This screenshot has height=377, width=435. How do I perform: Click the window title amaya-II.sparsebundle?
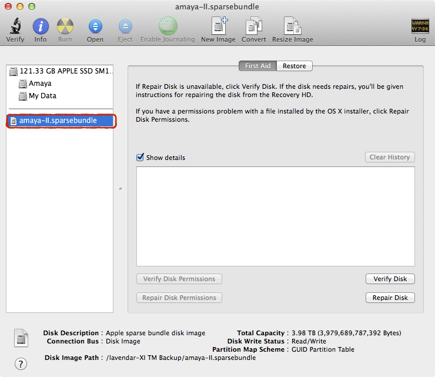coord(217,6)
